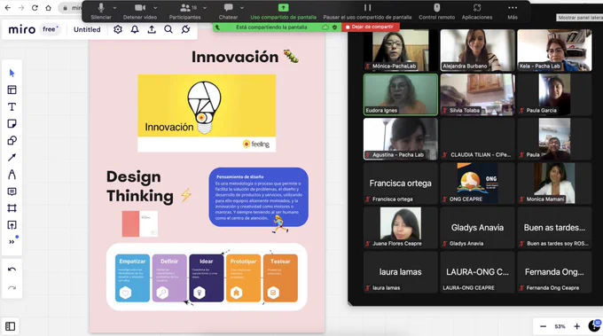Open the Más menu

pyautogui.click(x=513, y=12)
